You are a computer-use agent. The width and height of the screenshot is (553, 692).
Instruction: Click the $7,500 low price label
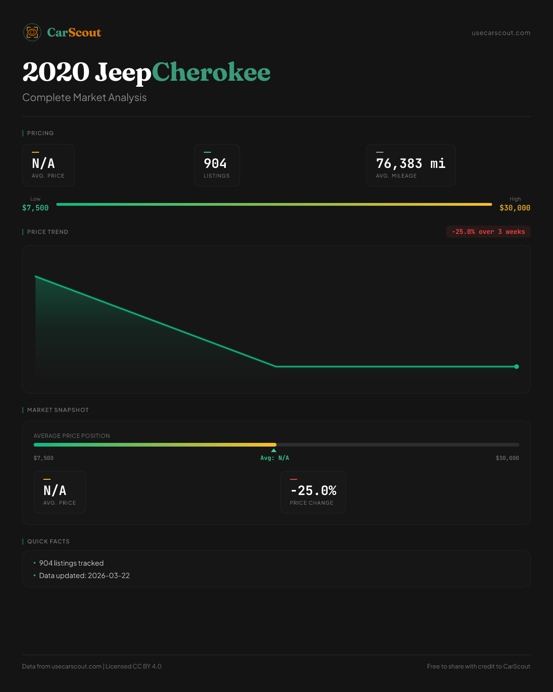click(x=35, y=208)
